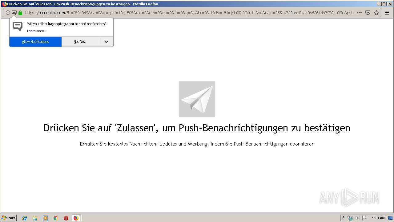Open the Firefox hamburger menu
Image resolution: width=394 pixels, height=222 pixels.
[x=387, y=13]
